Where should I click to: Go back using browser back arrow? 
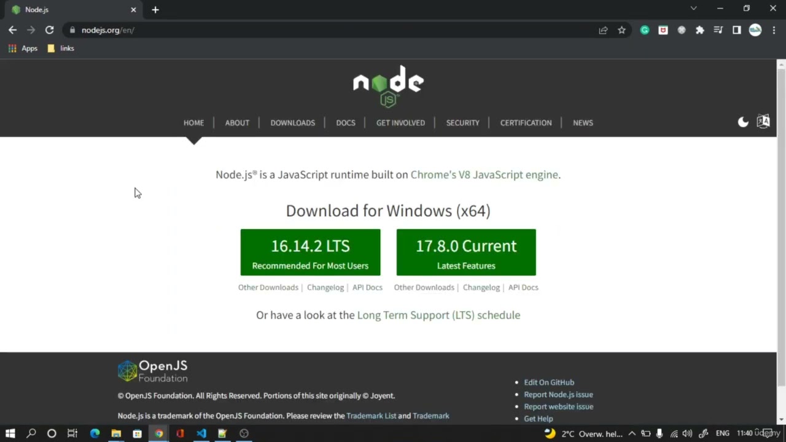[x=12, y=29]
